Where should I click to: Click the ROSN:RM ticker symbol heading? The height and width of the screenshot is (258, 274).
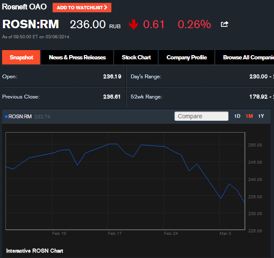coord(31,24)
